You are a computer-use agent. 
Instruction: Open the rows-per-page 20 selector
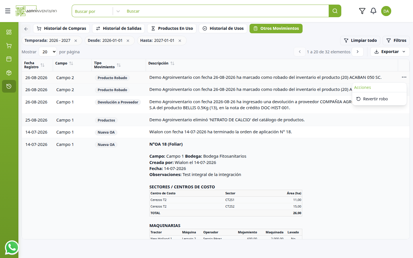[x=48, y=52]
